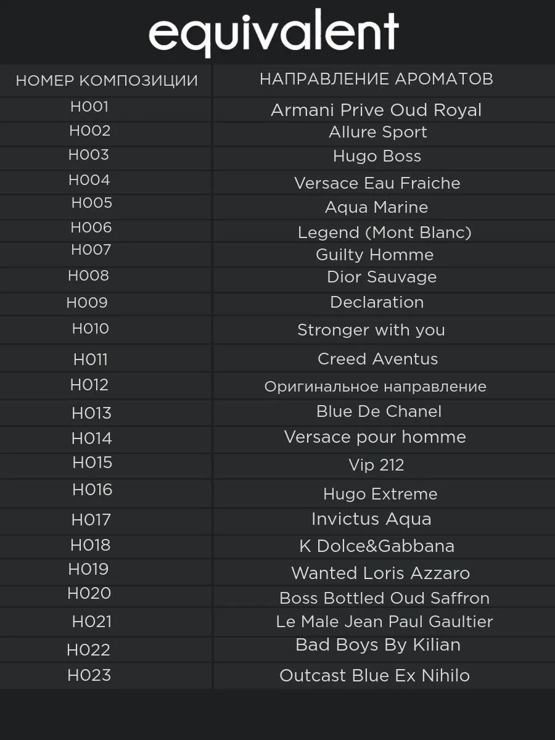555x740 pixels.
Task: Select Dior Sauvage fragrance name
Action: click(x=382, y=277)
